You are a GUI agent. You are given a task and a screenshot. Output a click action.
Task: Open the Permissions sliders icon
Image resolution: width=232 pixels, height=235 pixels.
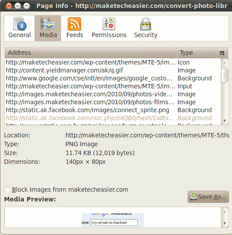109,24
